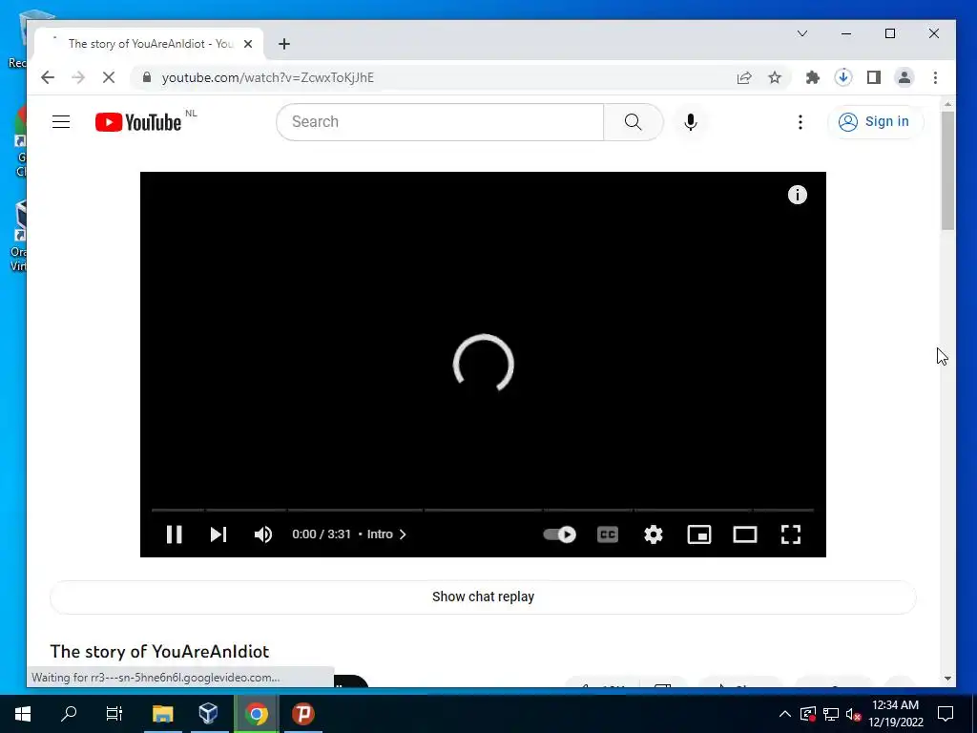
Task: Click the scrollbar down arrow
Action: 947,679
